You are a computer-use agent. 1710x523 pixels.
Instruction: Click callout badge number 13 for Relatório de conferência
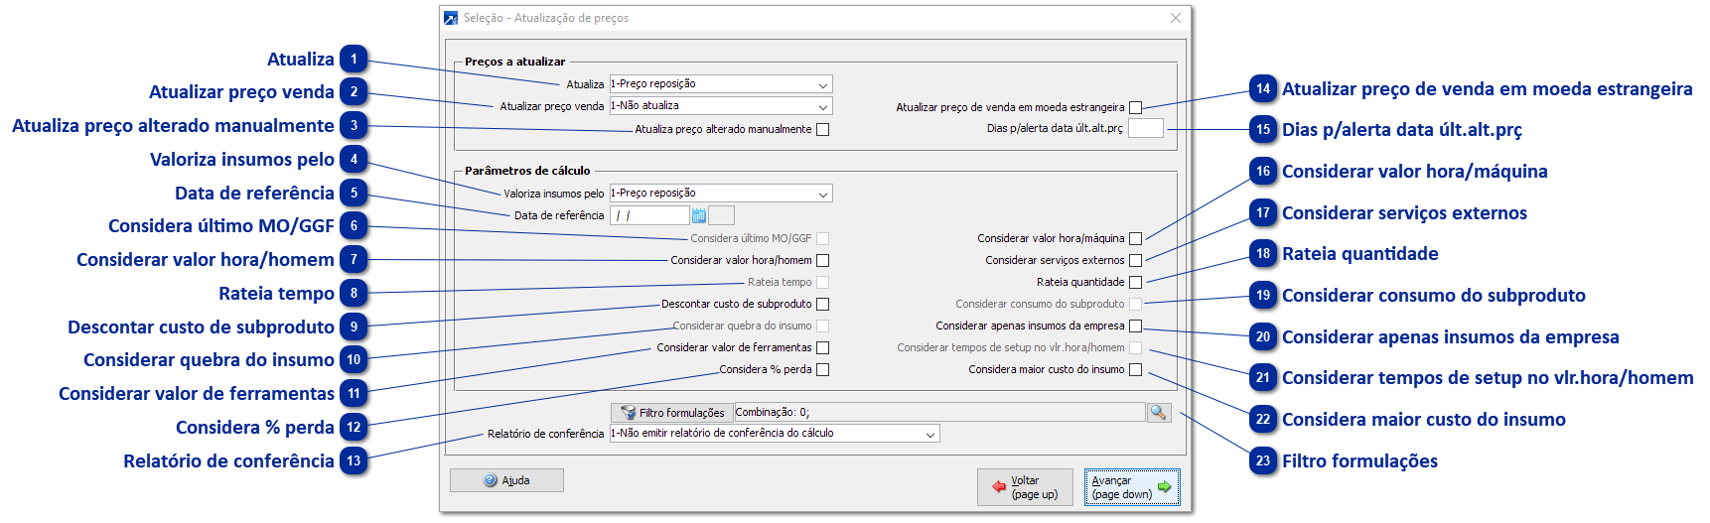click(354, 460)
